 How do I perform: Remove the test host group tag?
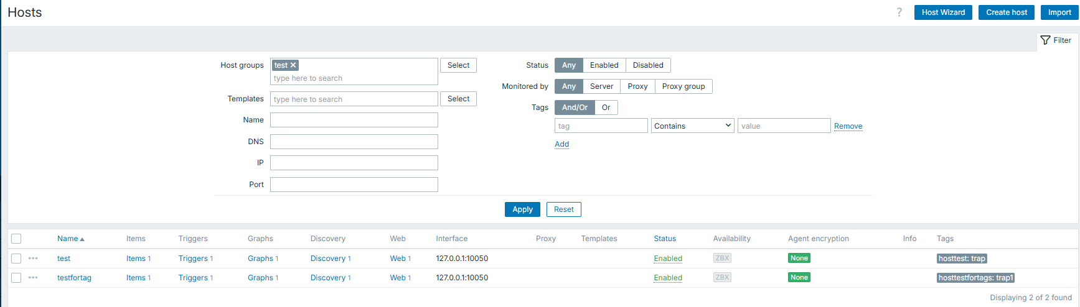click(293, 65)
